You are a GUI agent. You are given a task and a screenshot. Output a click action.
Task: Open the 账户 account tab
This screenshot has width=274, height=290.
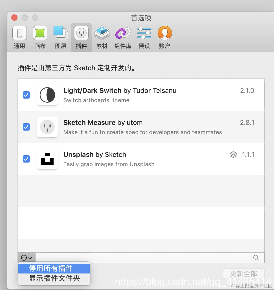[x=165, y=38]
